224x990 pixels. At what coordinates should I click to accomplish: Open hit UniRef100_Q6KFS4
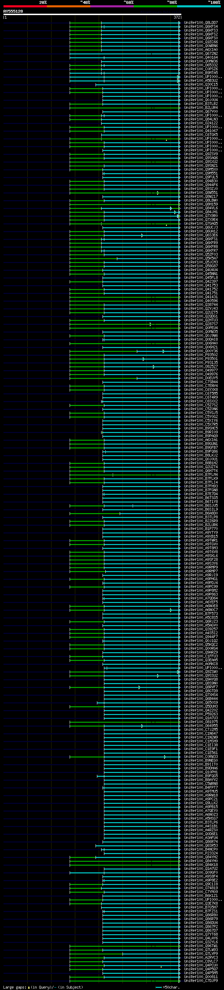201,27
